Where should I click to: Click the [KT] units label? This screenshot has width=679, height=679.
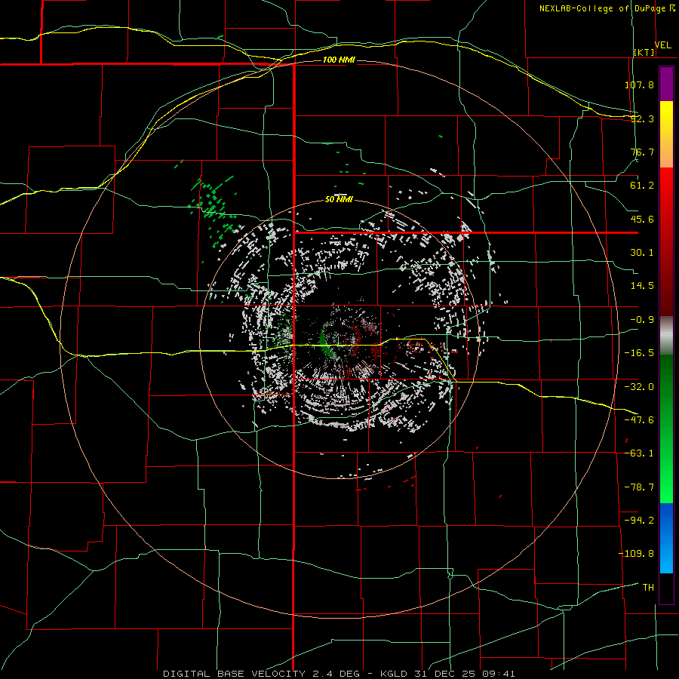644,52
